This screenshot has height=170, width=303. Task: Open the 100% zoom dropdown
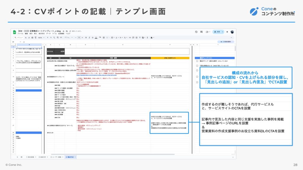tap(41, 37)
